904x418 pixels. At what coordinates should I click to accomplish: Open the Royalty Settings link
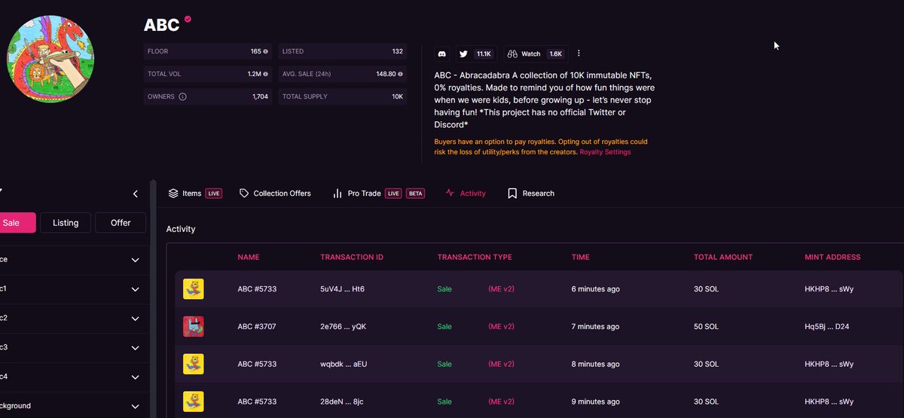point(605,152)
